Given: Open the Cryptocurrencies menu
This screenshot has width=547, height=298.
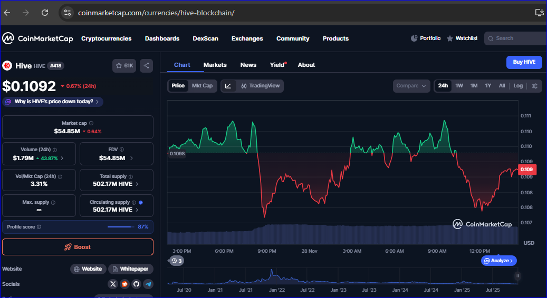Looking at the screenshot, I should 107,38.
